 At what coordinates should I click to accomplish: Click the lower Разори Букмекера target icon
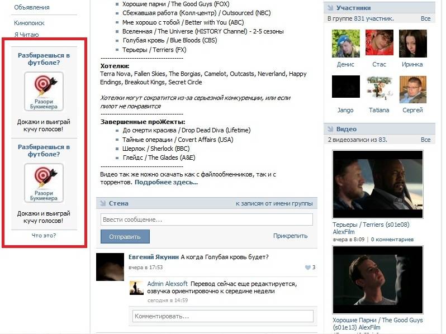[44, 183]
